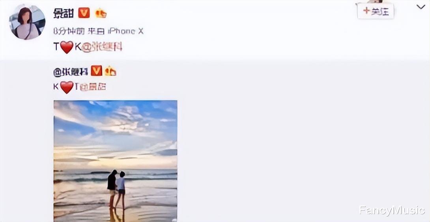Click the orange V badge next to @张继科
Image resolution: width=430 pixels, height=222 pixels.
pos(96,71)
